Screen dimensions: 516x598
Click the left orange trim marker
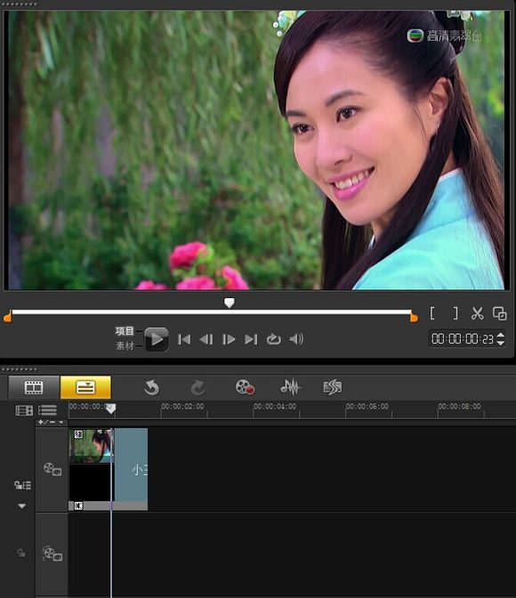tap(8, 316)
